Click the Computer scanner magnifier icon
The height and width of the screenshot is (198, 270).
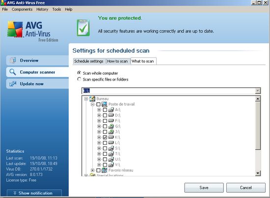pyautogui.click(x=13, y=72)
